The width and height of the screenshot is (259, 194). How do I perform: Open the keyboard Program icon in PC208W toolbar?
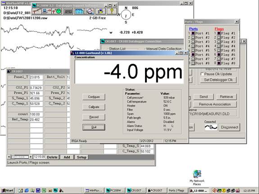click(x=68, y=11)
